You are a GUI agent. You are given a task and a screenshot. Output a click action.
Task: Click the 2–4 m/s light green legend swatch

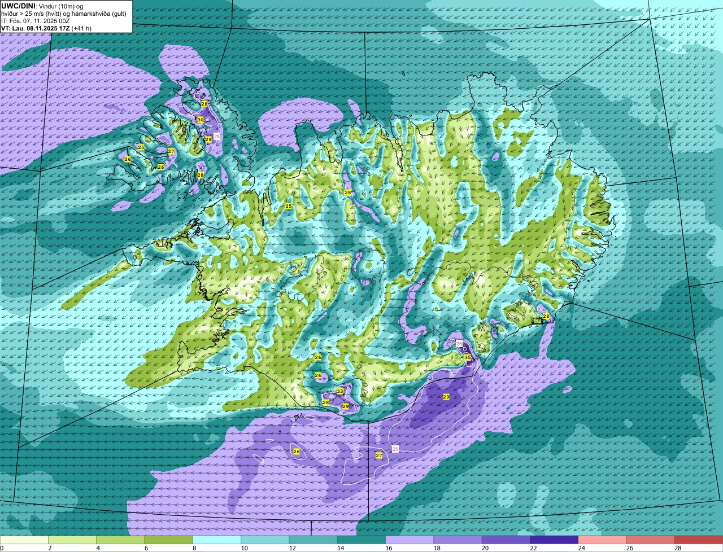click(x=72, y=540)
